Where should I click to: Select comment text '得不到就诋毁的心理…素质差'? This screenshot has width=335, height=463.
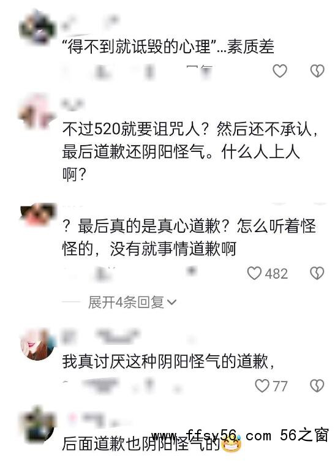(x=168, y=47)
